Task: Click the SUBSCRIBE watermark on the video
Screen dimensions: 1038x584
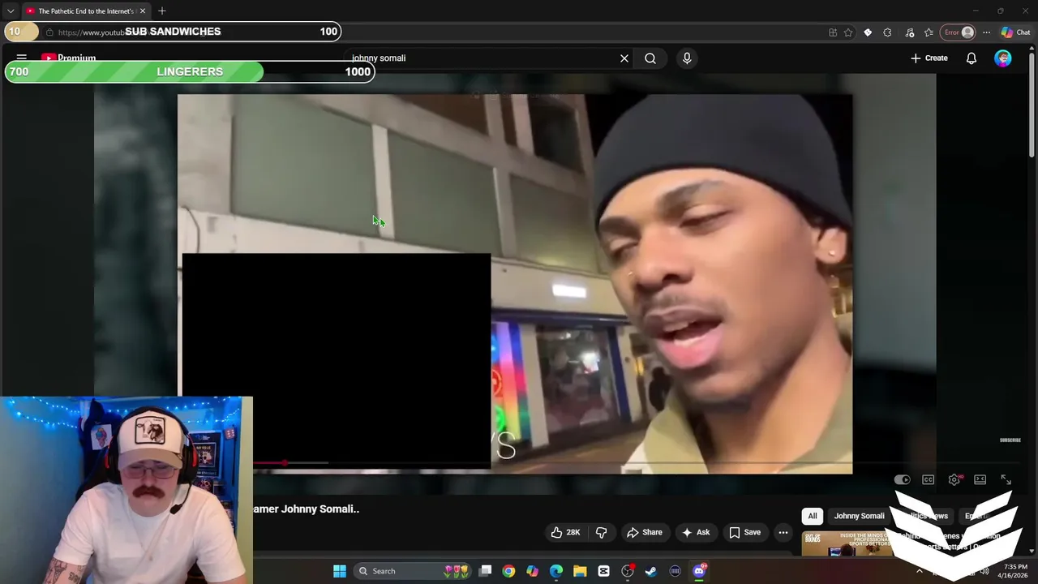Action: point(1010,440)
